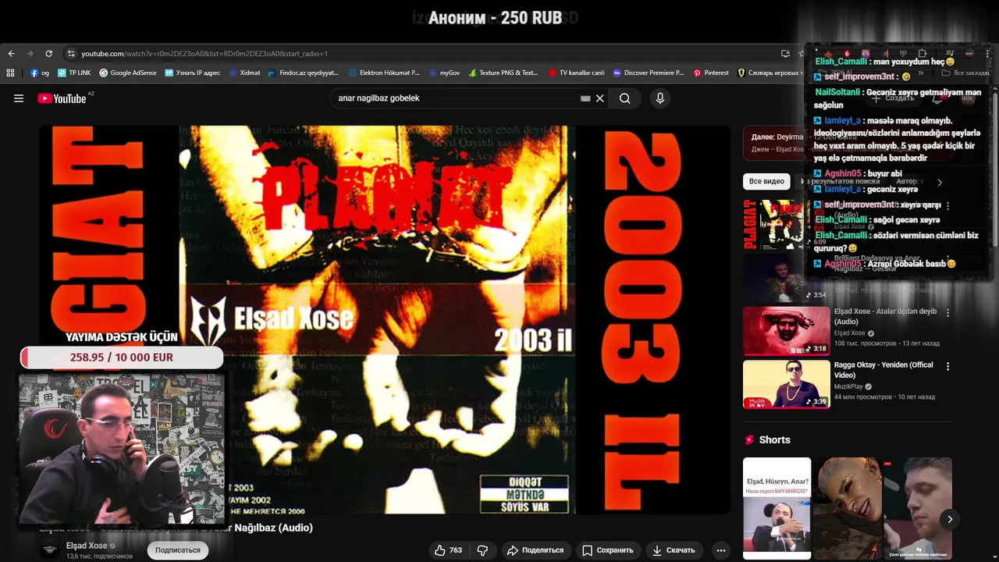The width and height of the screenshot is (999, 562).
Task: Open options menu for Ragga Oktay video
Action: [x=948, y=366]
